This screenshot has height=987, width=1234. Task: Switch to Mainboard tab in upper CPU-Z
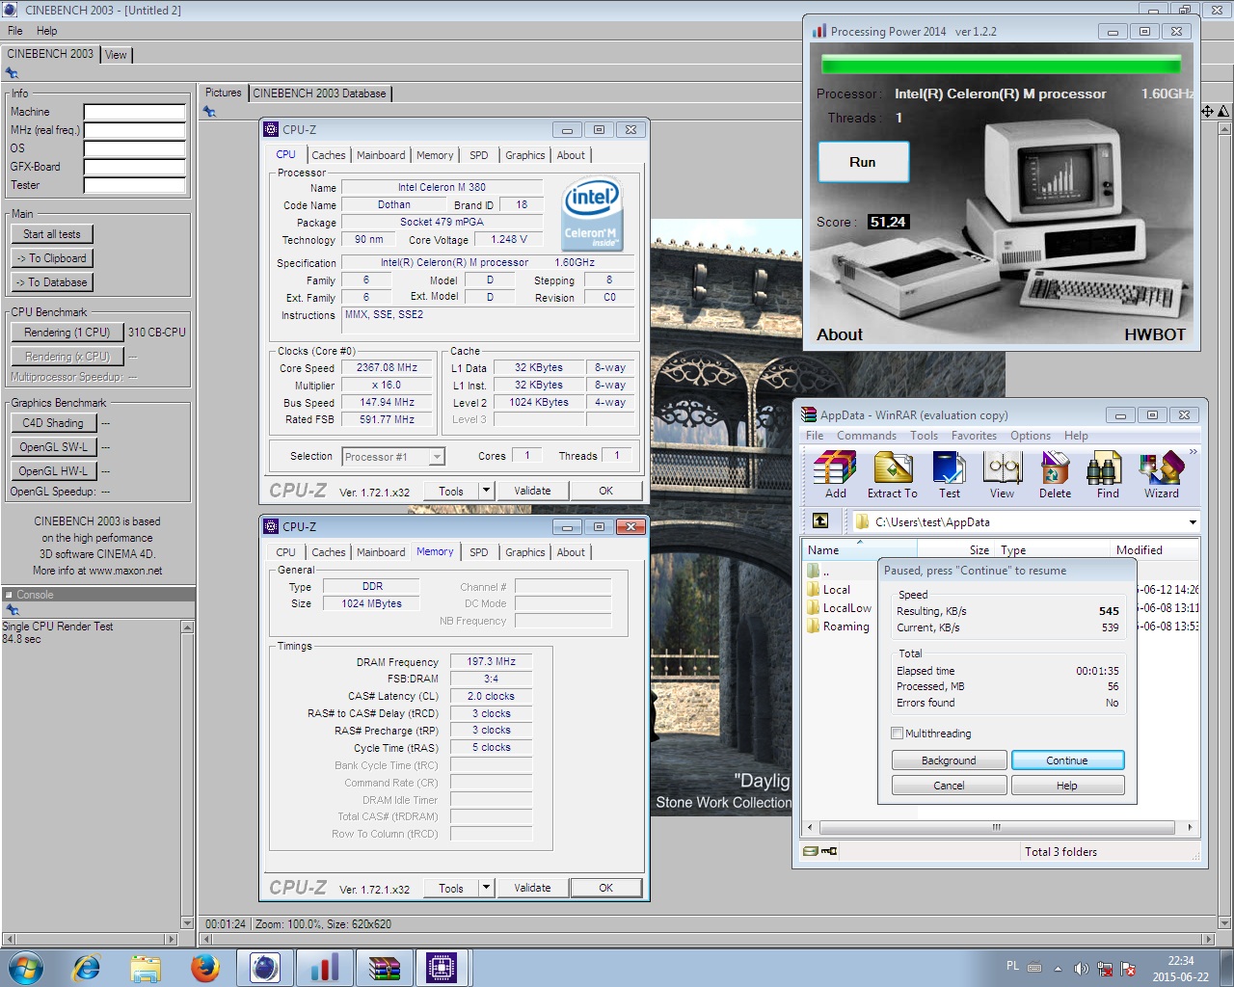coord(381,155)
